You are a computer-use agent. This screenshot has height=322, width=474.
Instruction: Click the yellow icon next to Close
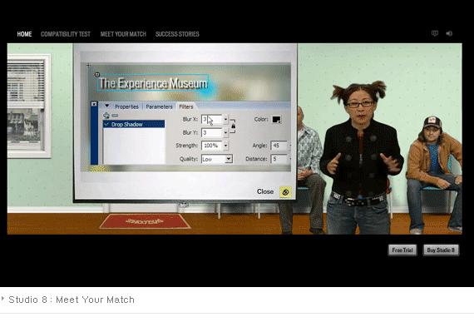285,191
